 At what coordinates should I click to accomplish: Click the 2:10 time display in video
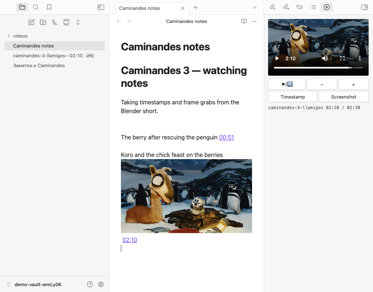[290, 58]
